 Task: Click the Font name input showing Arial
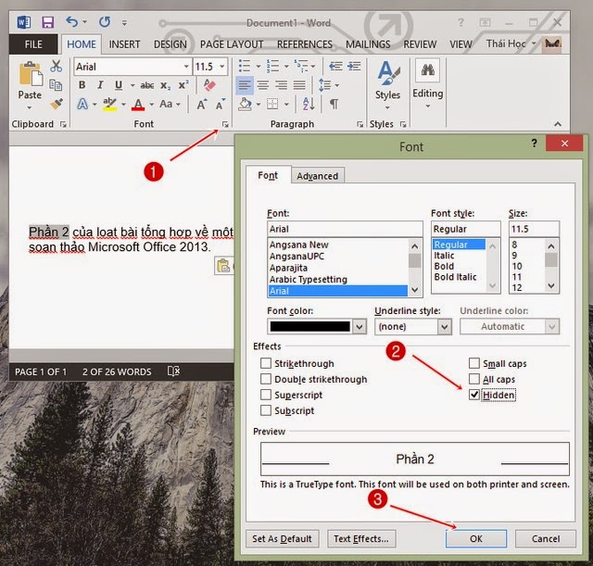(345, 229)
